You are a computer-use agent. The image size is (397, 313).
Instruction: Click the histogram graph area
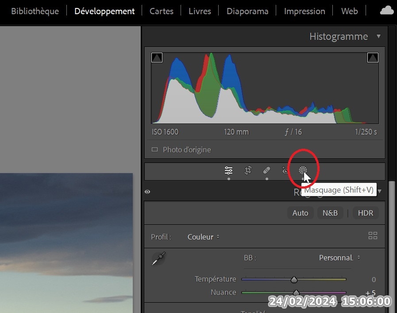click(265, 88)
